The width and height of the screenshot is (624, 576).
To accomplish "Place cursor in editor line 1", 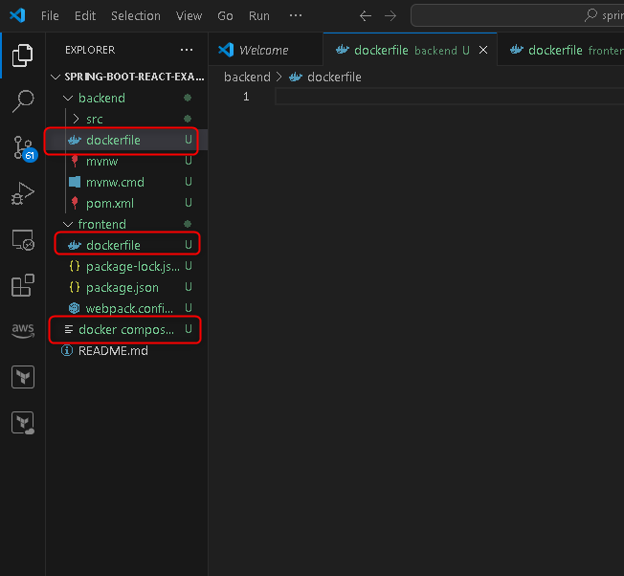I will (449, 97).
